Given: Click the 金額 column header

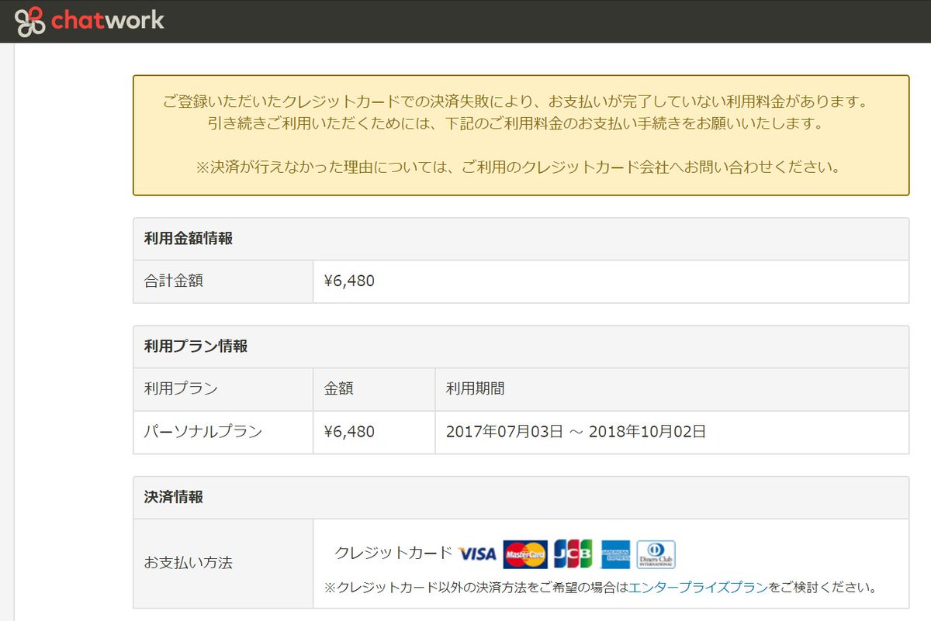Looking at the screenshot, I should [x=374, y=389].
